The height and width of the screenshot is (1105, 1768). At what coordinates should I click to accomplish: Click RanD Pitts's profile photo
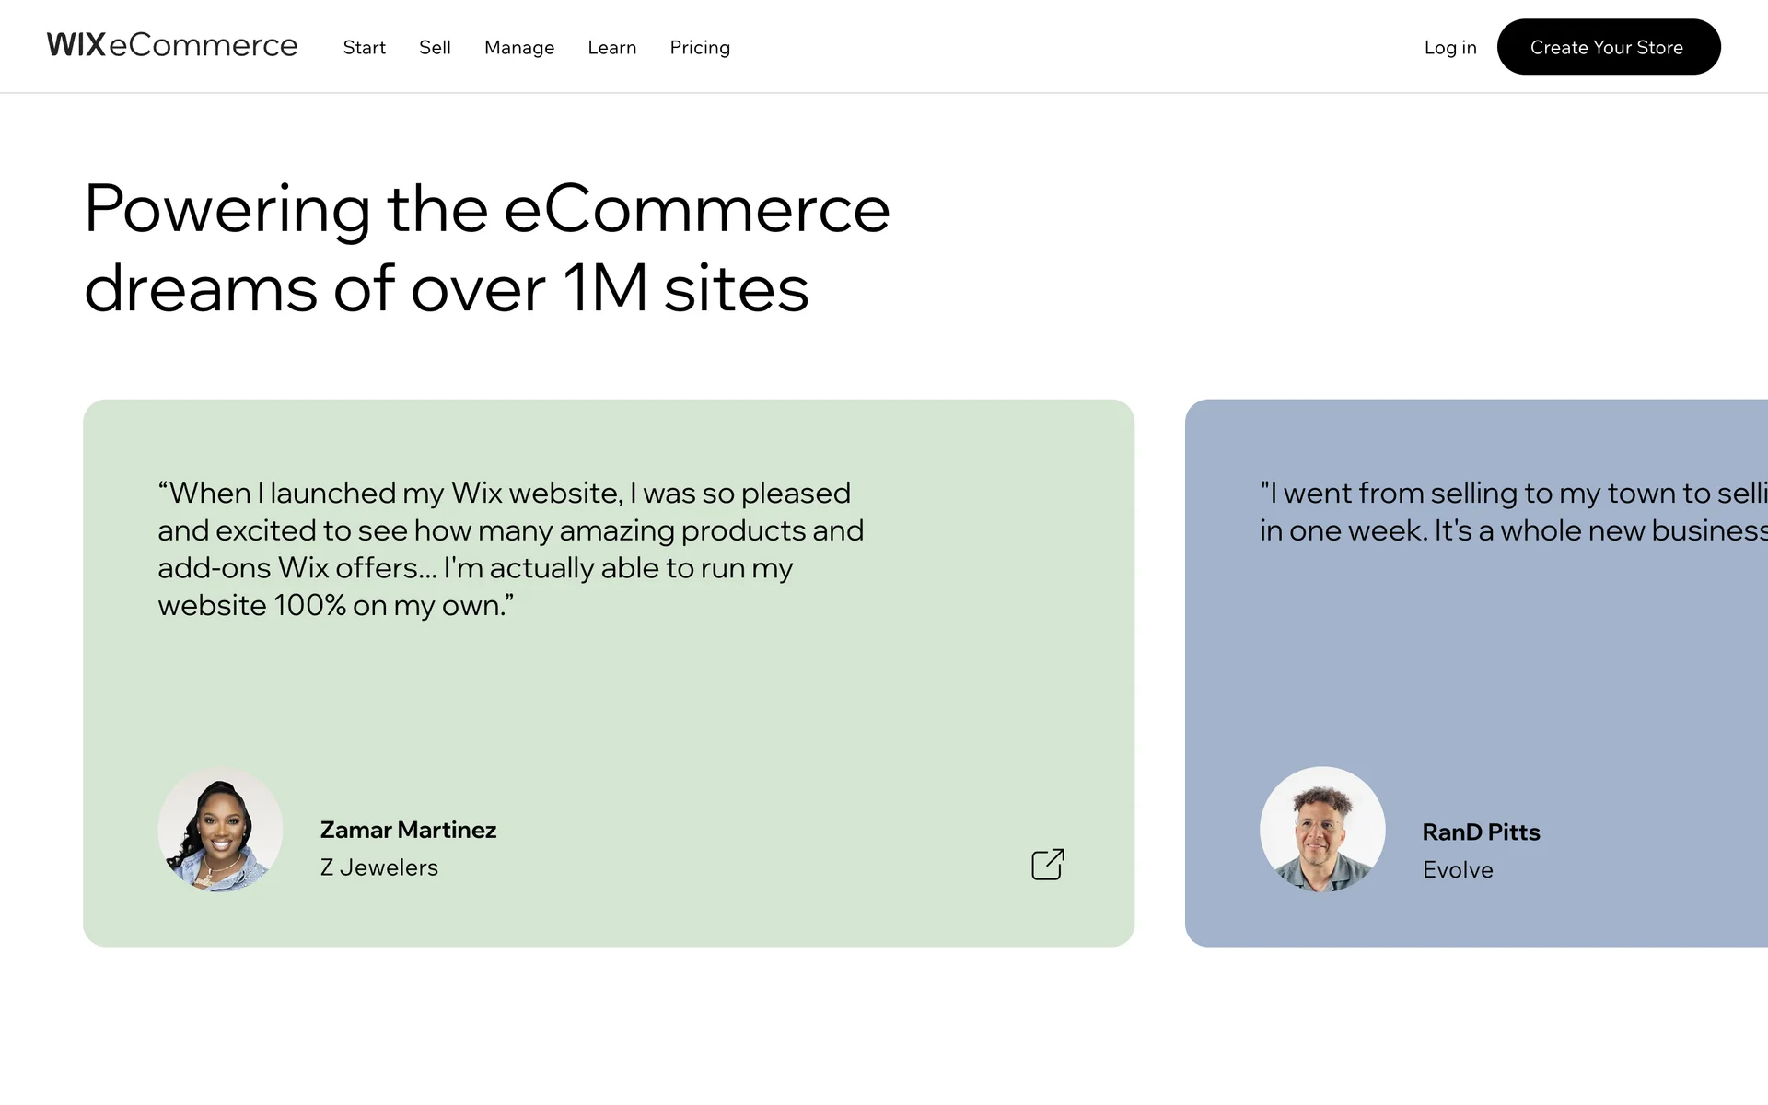click(1322, 830)
